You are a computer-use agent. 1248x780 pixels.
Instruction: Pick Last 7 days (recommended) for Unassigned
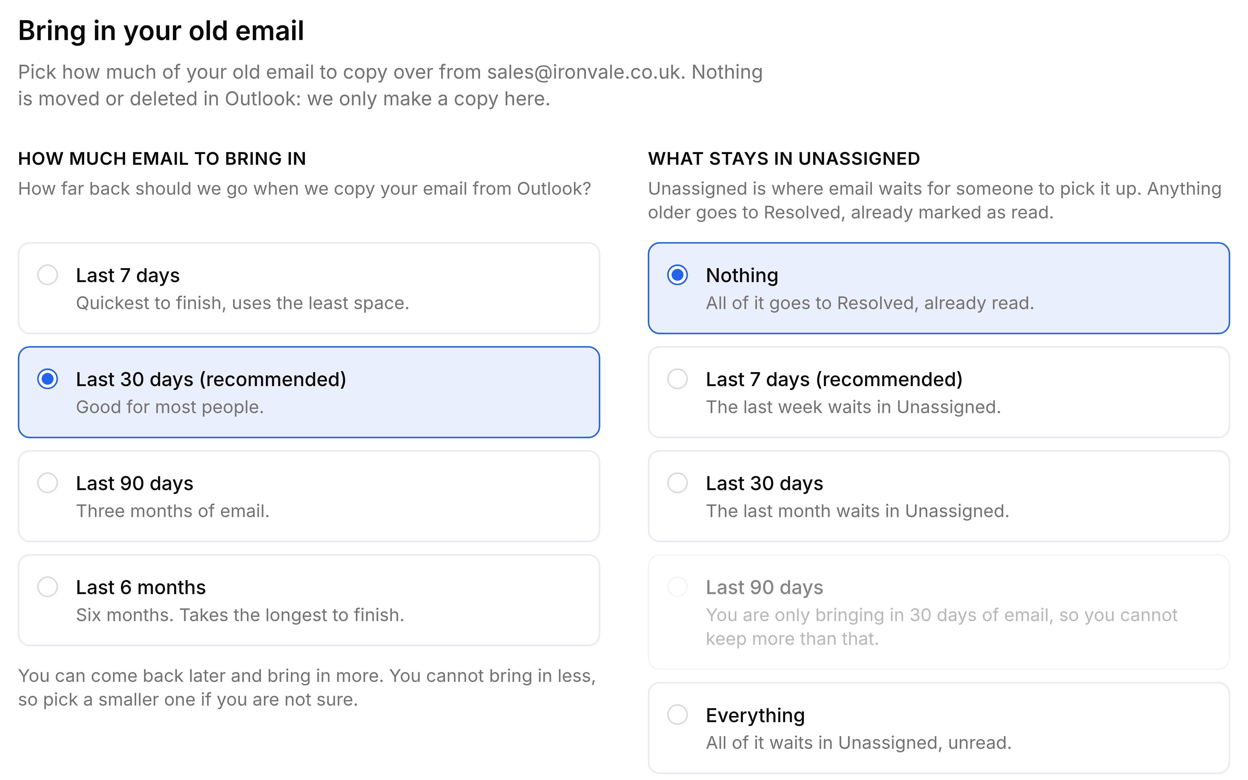(x=939, y=392)
